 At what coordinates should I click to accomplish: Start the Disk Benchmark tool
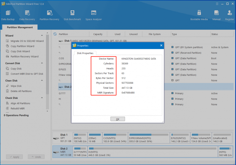[72, 15]
